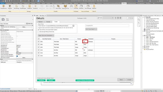Viewport: 163px width, 92px height.
Task: Select 'Save and split files by file format'
Action: [x=38, y=32]
